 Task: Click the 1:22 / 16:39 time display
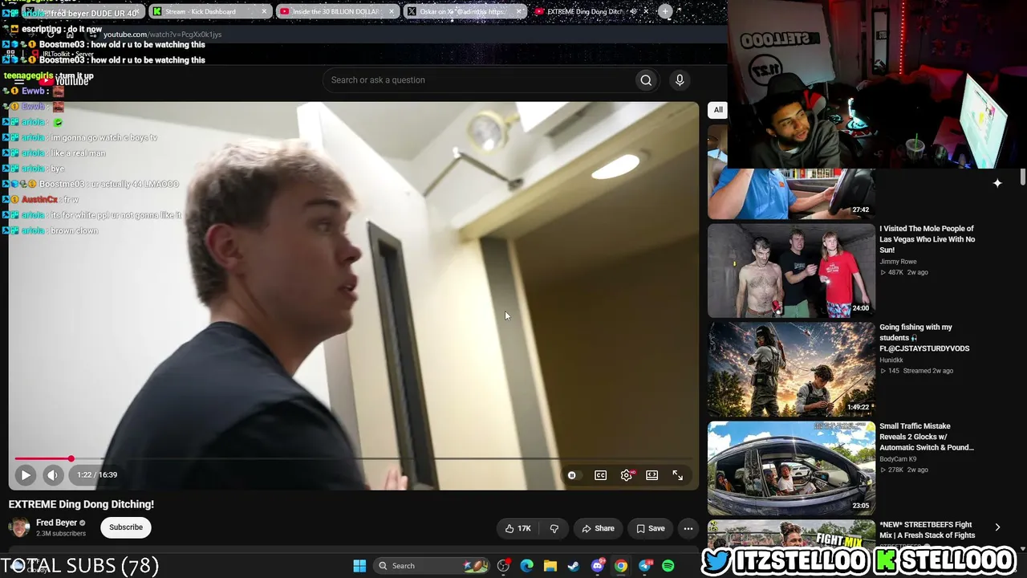(x=97, y=475)
